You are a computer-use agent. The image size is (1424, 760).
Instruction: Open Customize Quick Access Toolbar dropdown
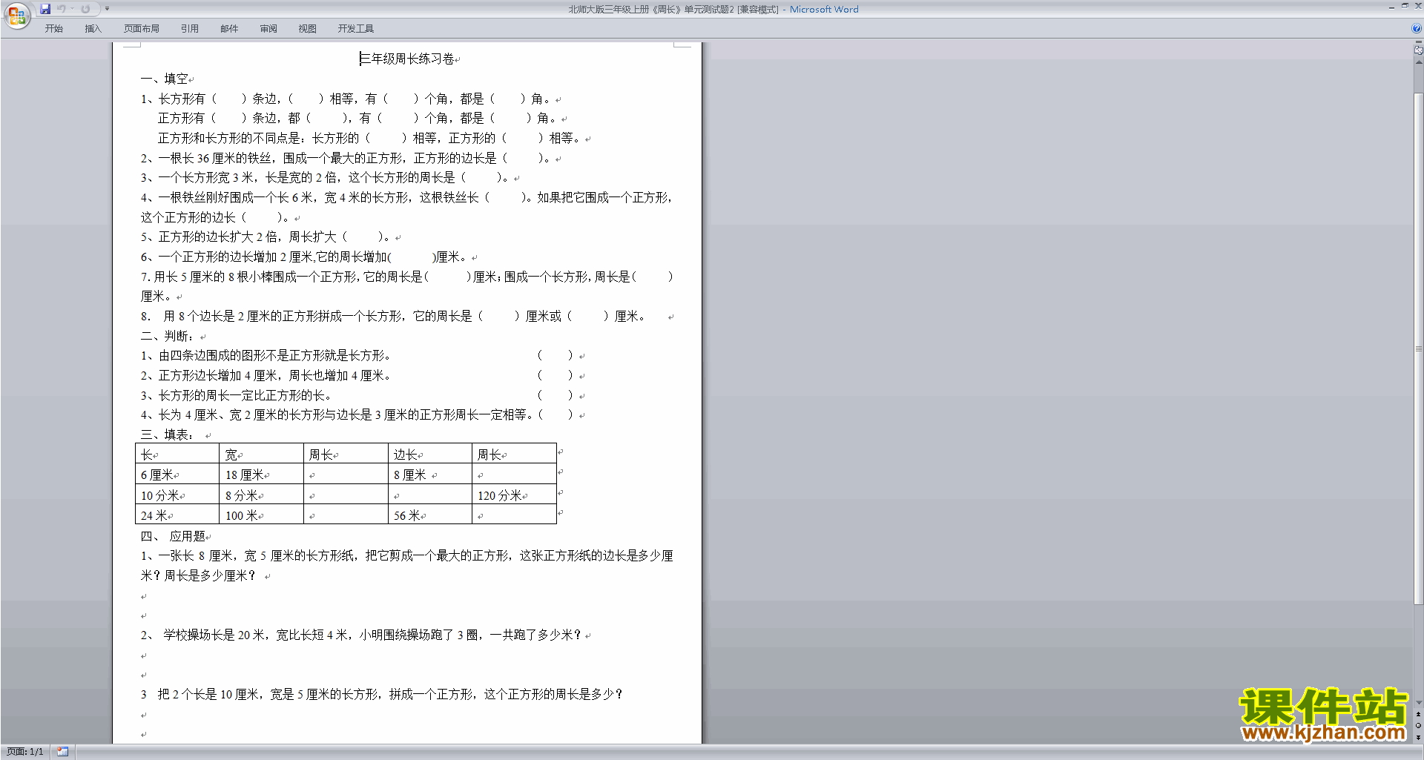coord(107,9)
